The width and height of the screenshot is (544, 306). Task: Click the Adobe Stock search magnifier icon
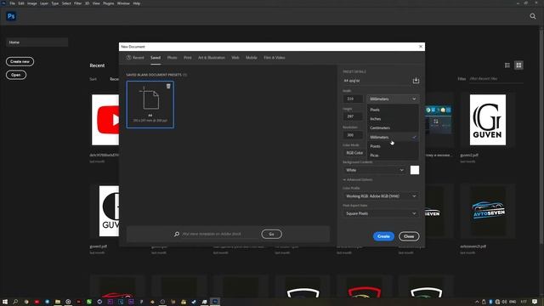point(177,235)
